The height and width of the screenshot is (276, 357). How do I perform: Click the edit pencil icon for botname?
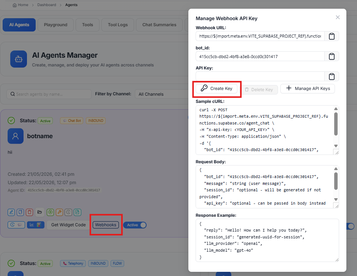(x=11, y=212)
